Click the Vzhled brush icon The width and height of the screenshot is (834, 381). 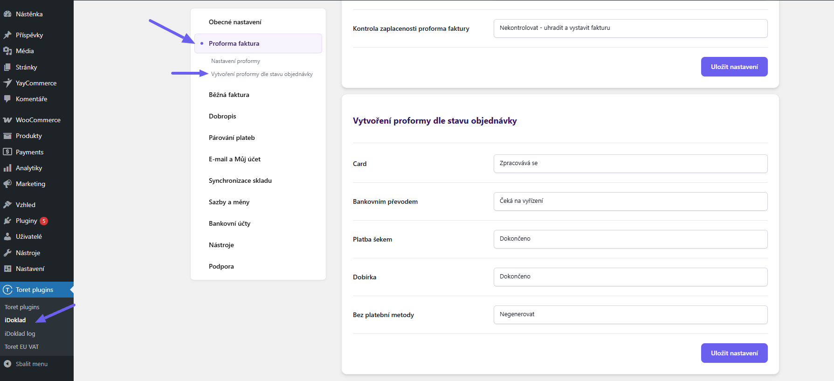click(x=7, y=205)
